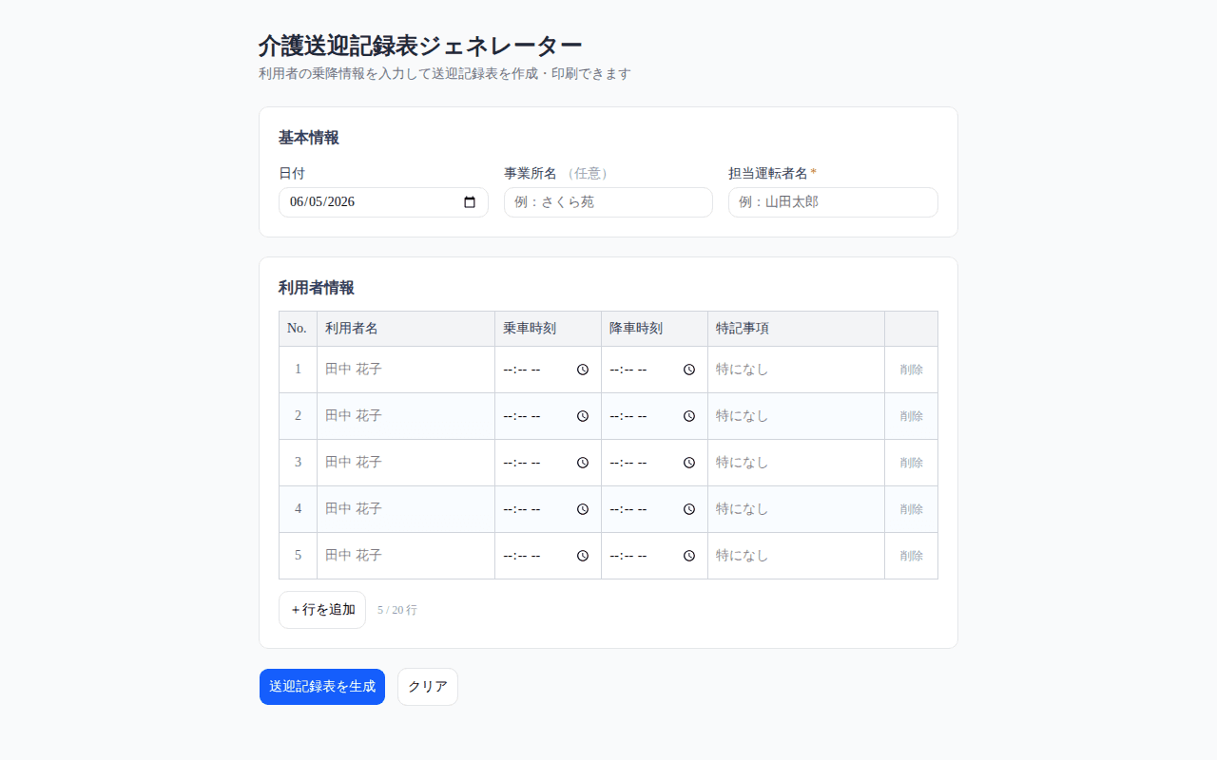Open alighting time clock icon in row 5
This screenshot has width=1217, height=760.
click(689, 556)
